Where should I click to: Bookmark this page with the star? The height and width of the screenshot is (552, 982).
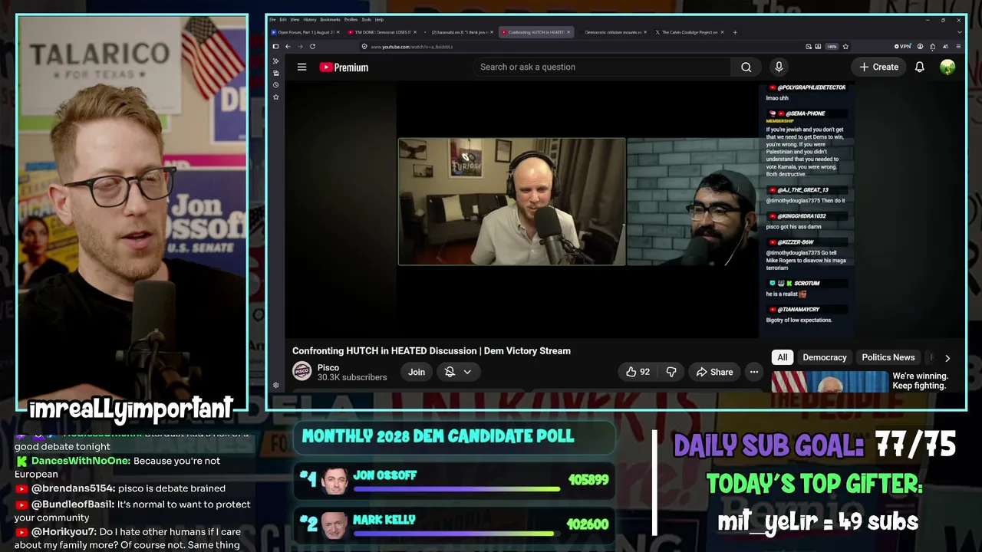845,47
